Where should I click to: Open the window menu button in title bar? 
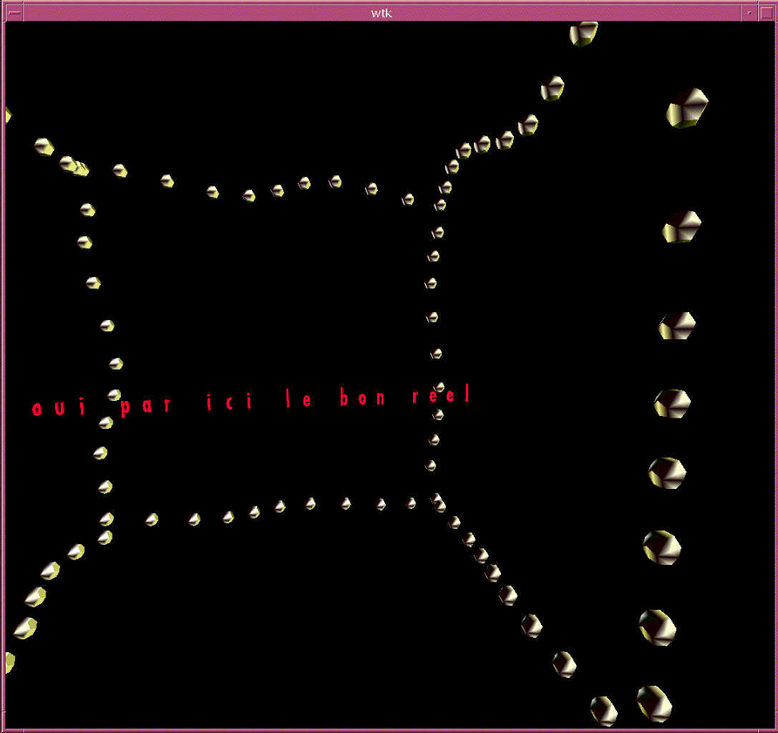coord(12,13)
